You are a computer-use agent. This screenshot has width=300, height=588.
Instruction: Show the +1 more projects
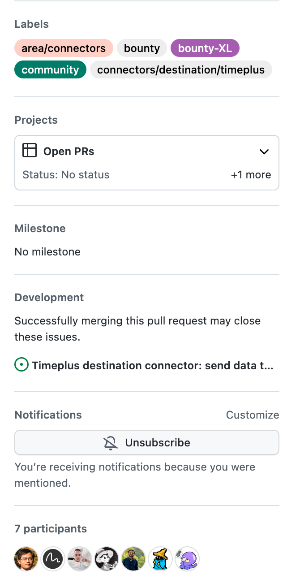pos(251,175)
